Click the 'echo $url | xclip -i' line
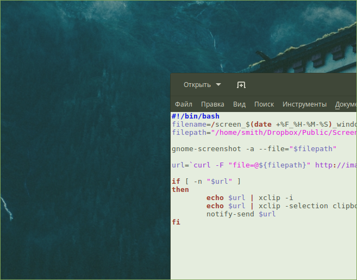The height and width of the screenshot is (280, 357). pyautogui.click(x=250, y=198)
